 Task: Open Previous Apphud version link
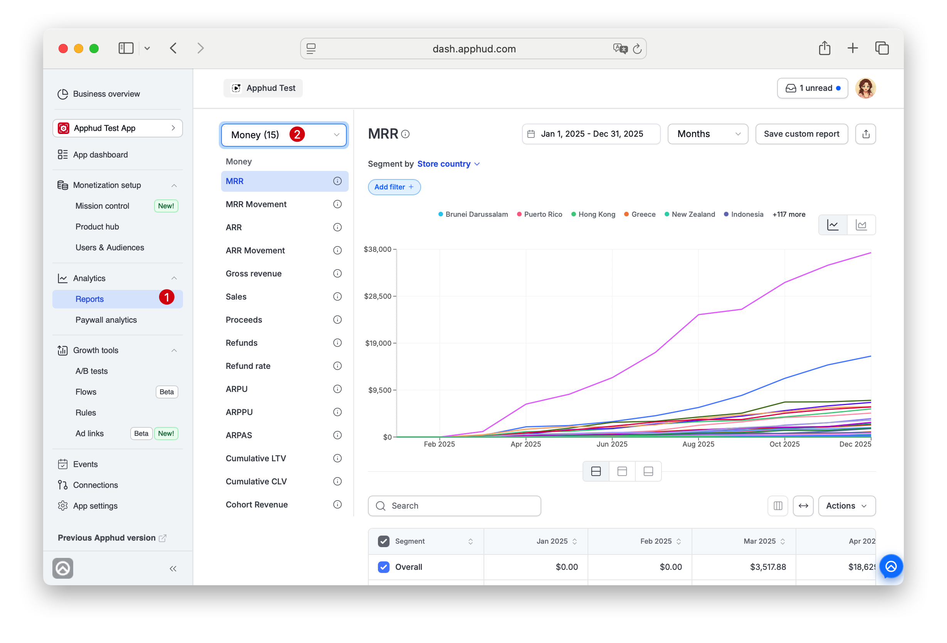112,538
